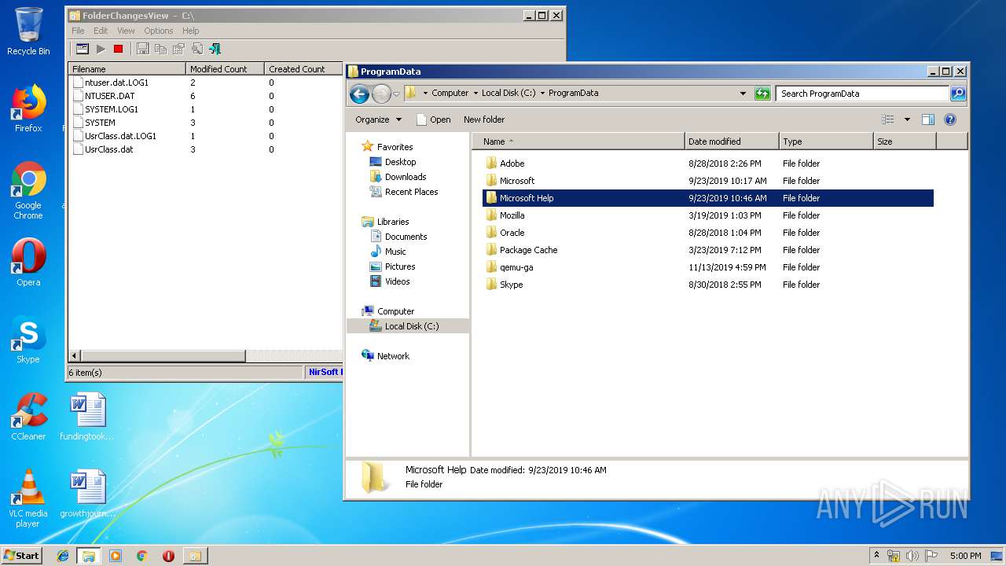The image size is (1006, 566).
Task: Click the Start button on the taskbar
Action: [22, 555]
